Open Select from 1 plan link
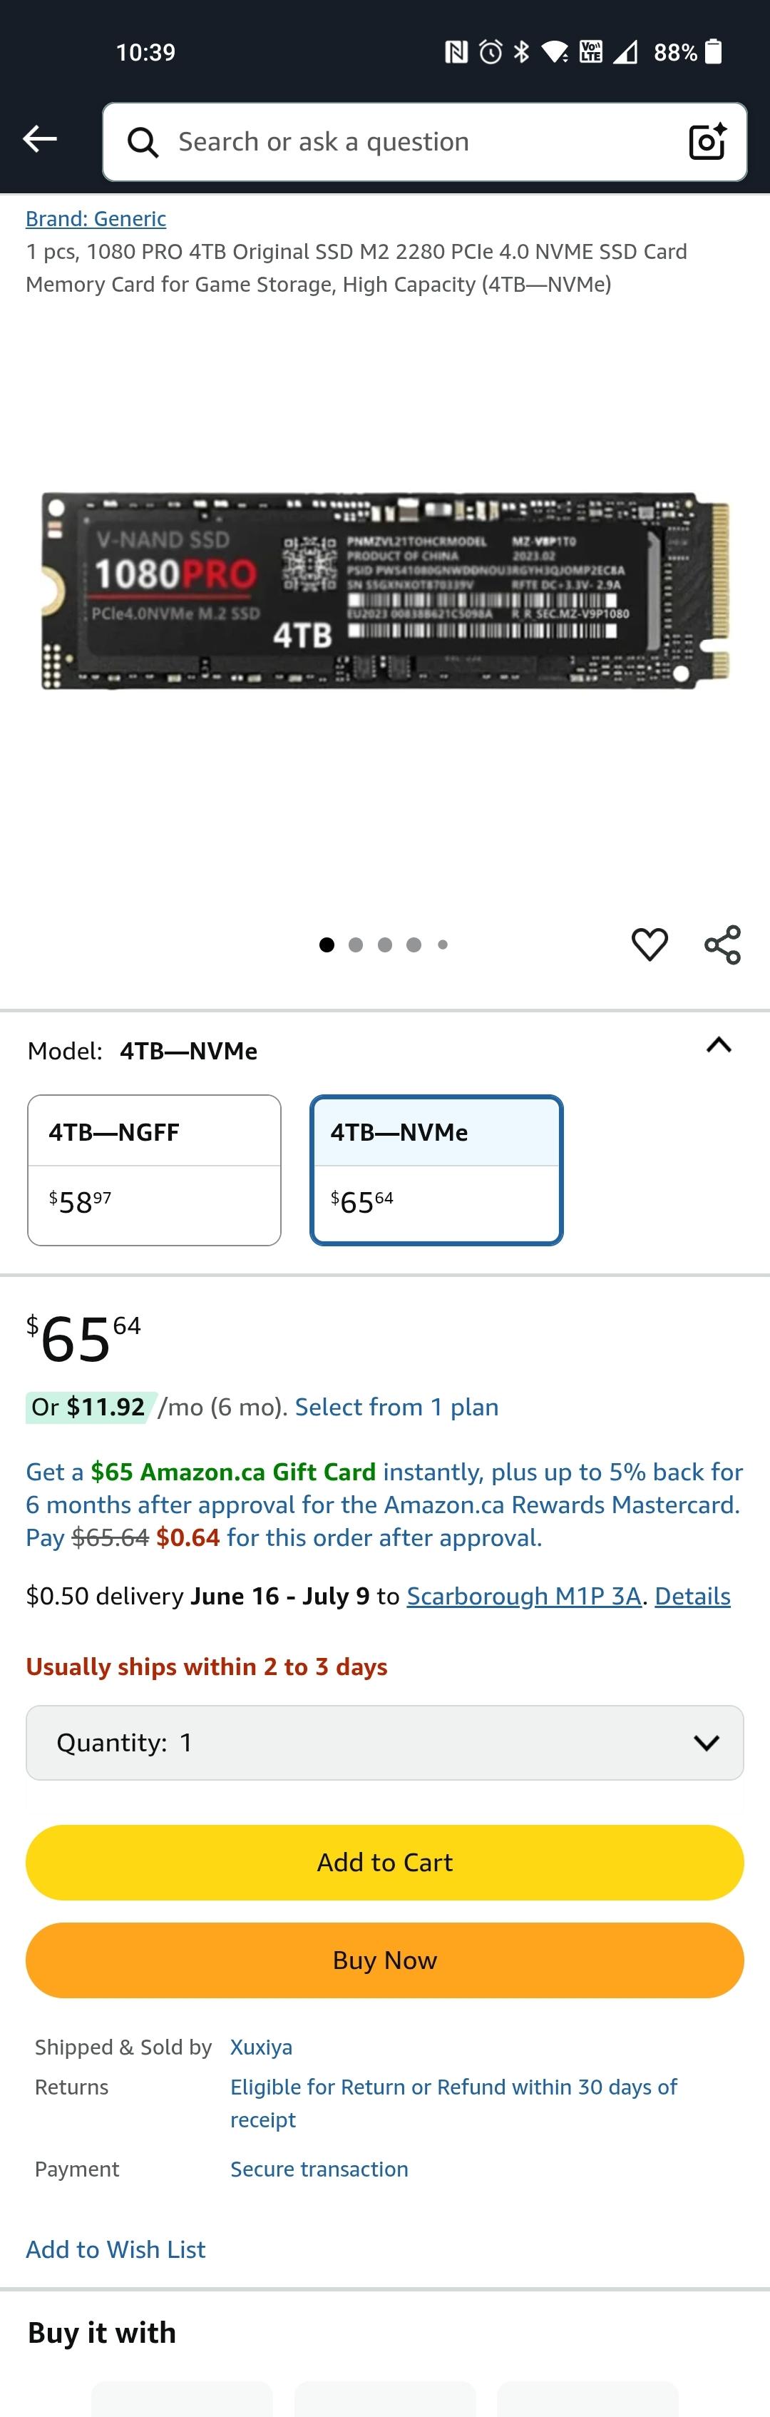770x2417 pixels. (396, 1407)
